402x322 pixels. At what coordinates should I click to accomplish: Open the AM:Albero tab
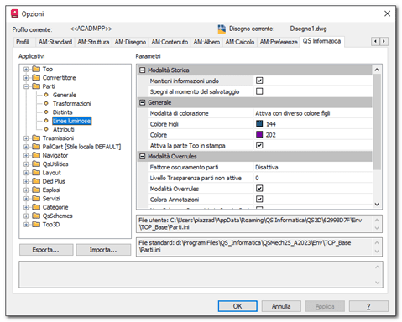tap(206, 42)
